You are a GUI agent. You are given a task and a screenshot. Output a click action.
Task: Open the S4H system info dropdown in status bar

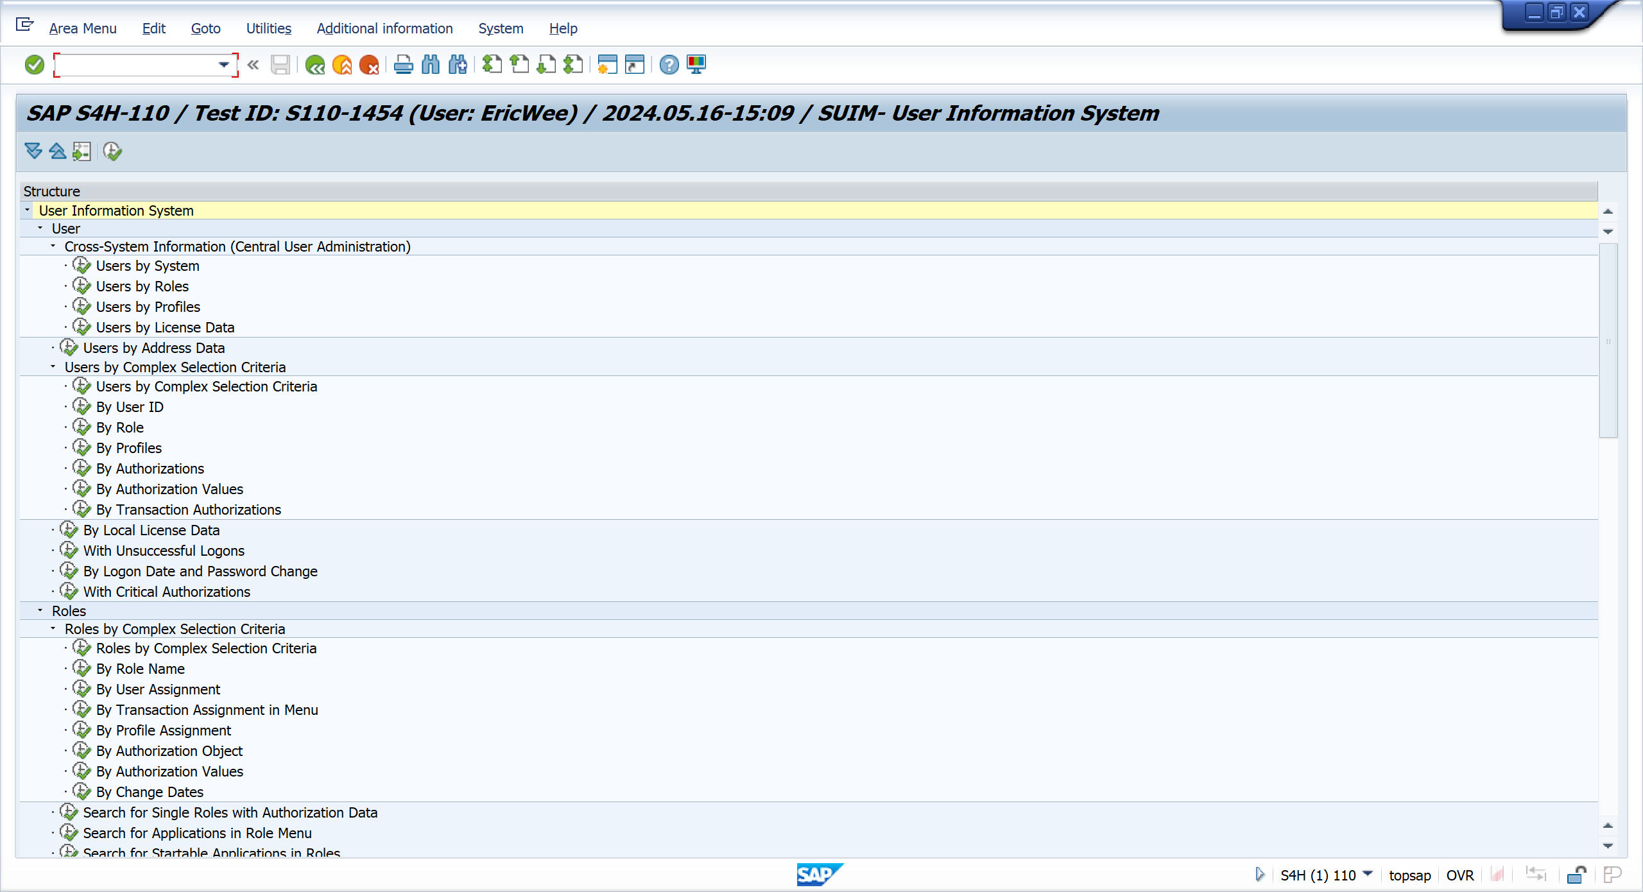tap(1368, 875)
